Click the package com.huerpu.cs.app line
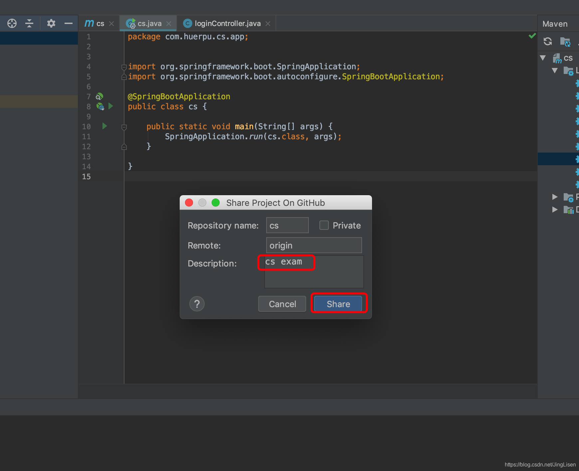Screen dimensions: 579x471 pos(188,37)
